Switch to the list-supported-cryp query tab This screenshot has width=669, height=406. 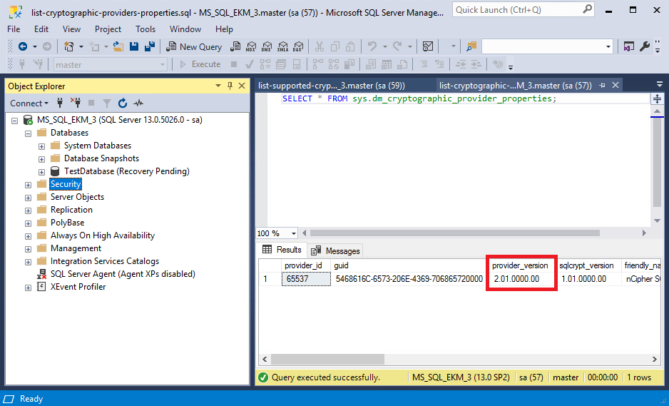click(331, 86)
